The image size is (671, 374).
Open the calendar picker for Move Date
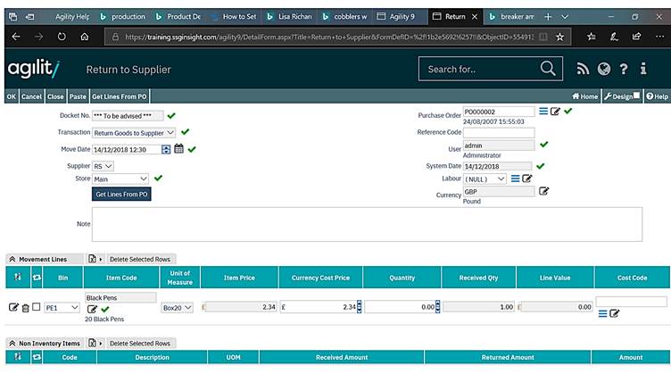178,149
